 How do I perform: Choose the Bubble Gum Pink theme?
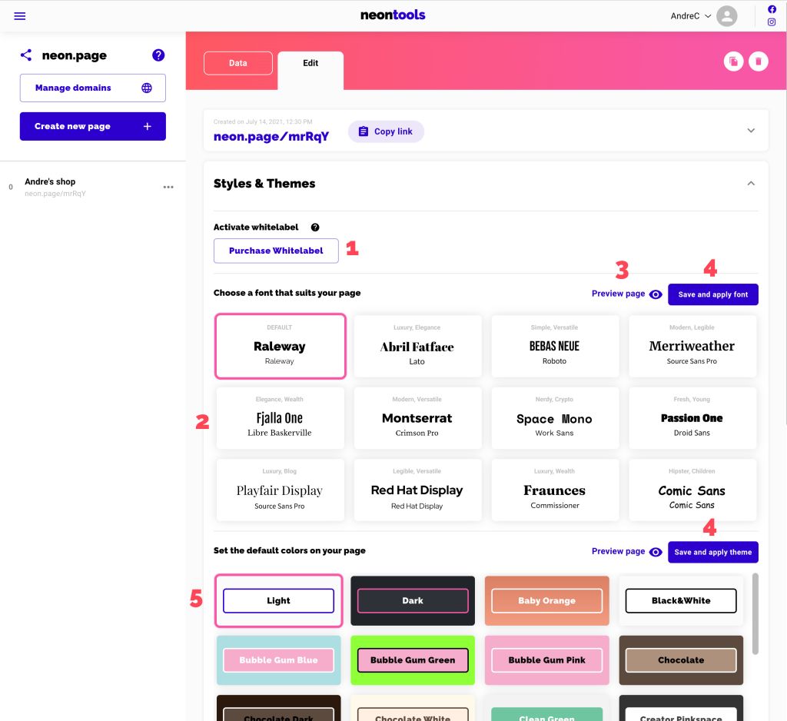(546, 660)
